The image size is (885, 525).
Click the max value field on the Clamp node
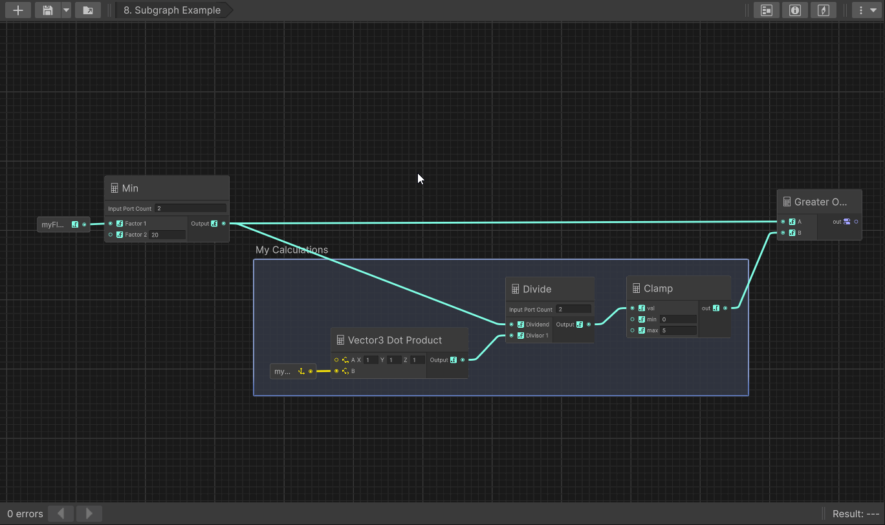pyautogui.click(x=678, y=330)
